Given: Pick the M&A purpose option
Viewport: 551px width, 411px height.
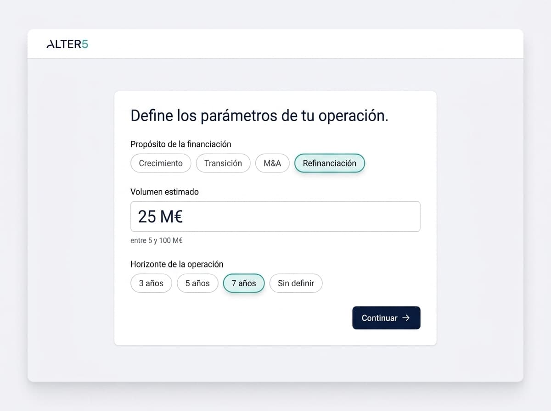Looking at the screenshot, I should coord(272,163).
